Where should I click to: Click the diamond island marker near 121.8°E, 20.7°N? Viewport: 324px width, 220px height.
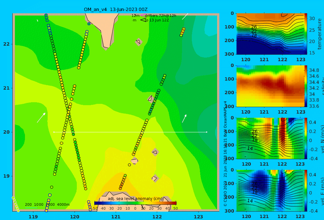click(x=150, y=99)
